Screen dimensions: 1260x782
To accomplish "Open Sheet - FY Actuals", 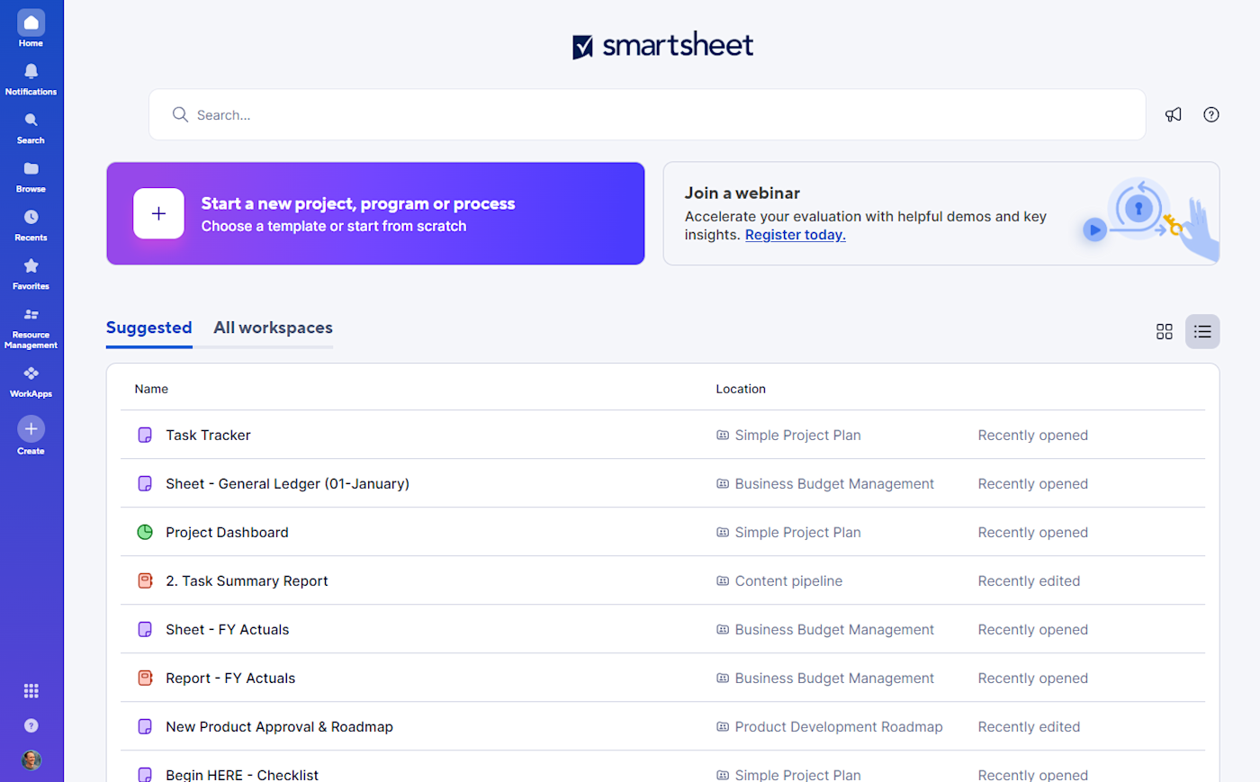I will coord(228,629).
